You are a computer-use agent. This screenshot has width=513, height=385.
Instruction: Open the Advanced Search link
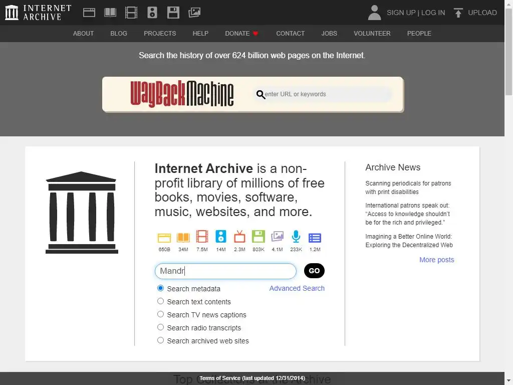coord(297,288)
